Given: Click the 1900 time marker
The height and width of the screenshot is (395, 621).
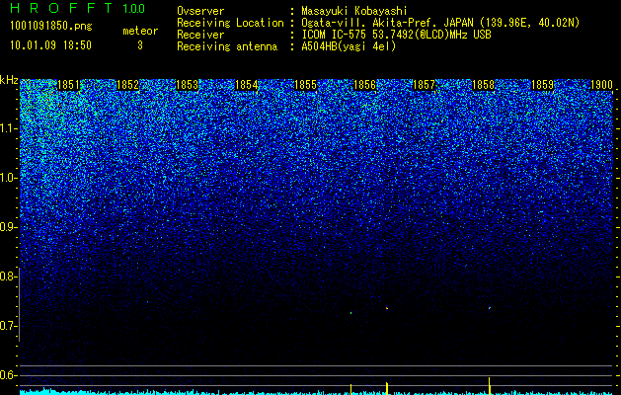Looking at the screenshot, I should [601, 85].
